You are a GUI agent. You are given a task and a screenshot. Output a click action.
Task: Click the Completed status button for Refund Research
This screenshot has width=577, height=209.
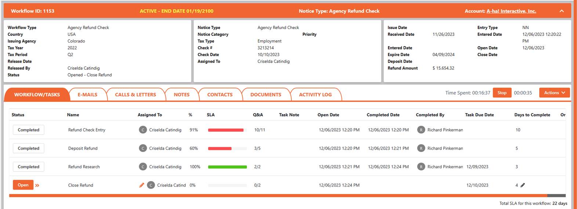pyautogui.click(x=29, y=167)
